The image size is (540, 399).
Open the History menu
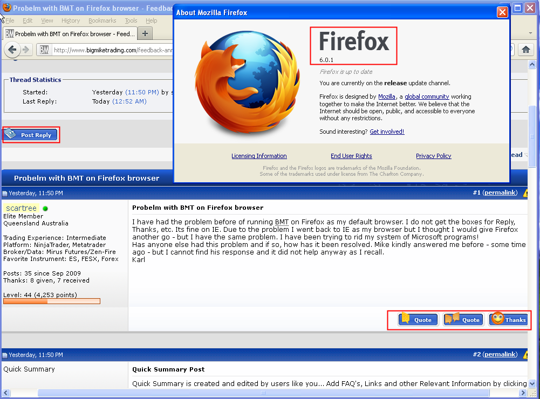(x=71, y=20)
